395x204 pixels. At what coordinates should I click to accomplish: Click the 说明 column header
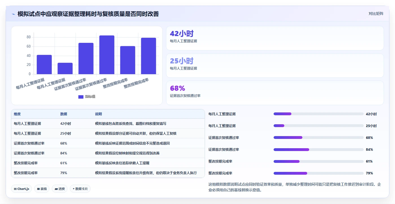click(x=99, y=114)
